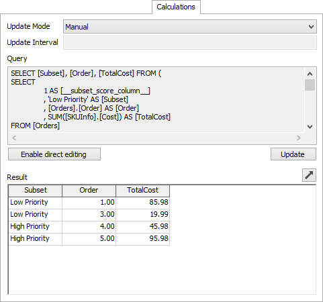
Task: Click the query horizontal scroll right arrow
Action: (299, 138)
